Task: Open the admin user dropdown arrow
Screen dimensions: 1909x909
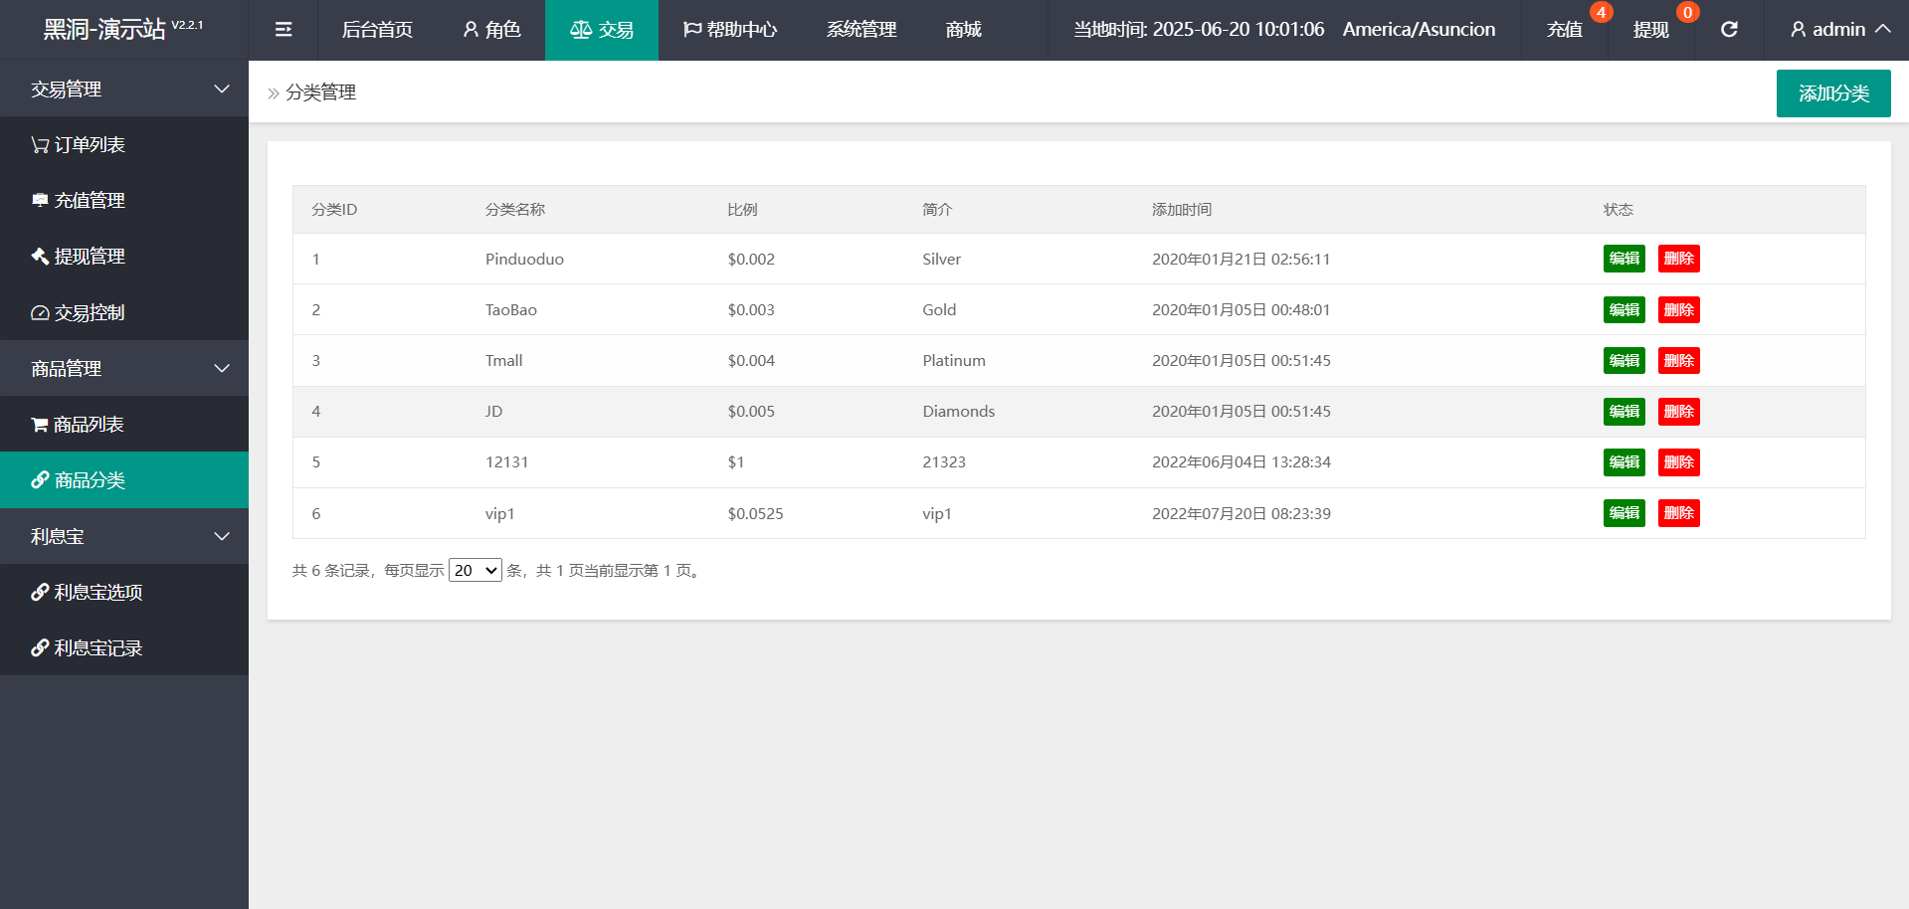Action: [x=1882, y=30]
